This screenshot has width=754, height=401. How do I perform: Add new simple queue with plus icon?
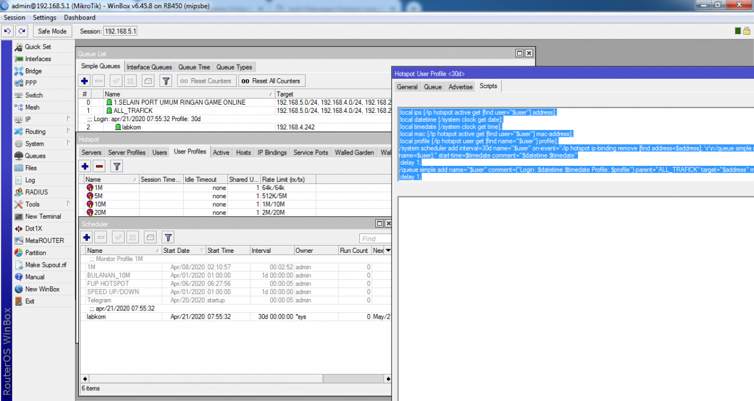coord(85,81)
